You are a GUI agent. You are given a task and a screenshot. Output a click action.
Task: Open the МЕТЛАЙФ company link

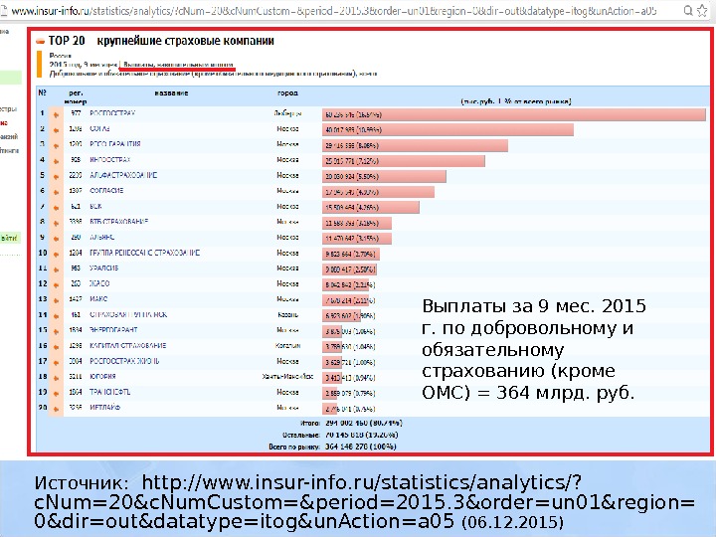(105, 408)
